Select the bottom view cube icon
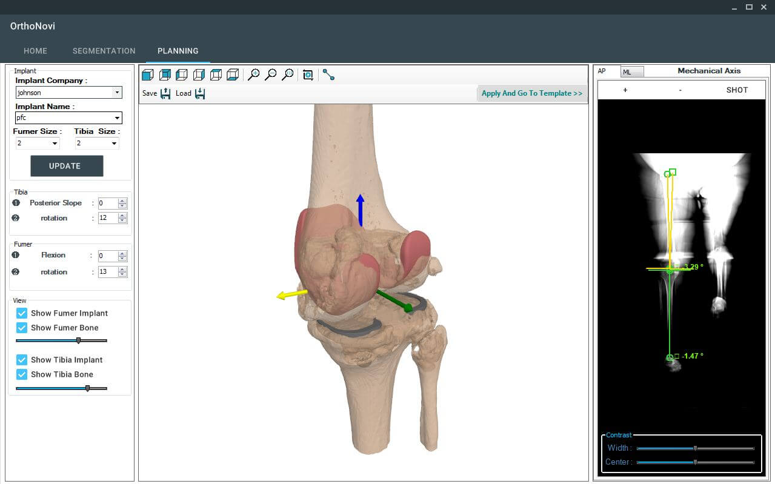This screenshot has height=484, width=775. coord(233,75)
